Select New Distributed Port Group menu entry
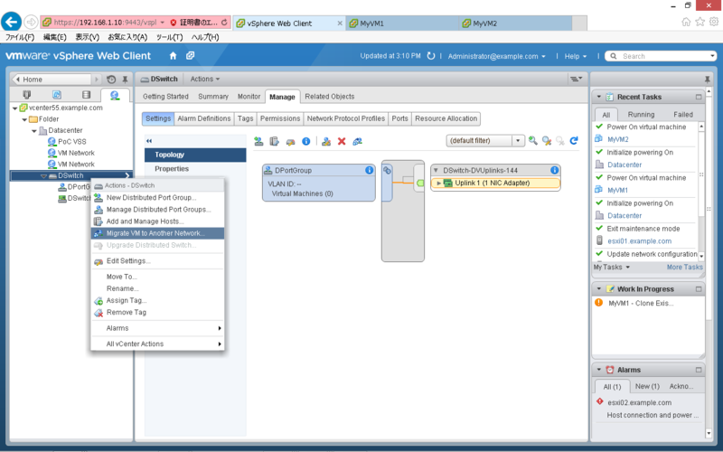This screenshot has height=452, width=723. tap(157, 197)
